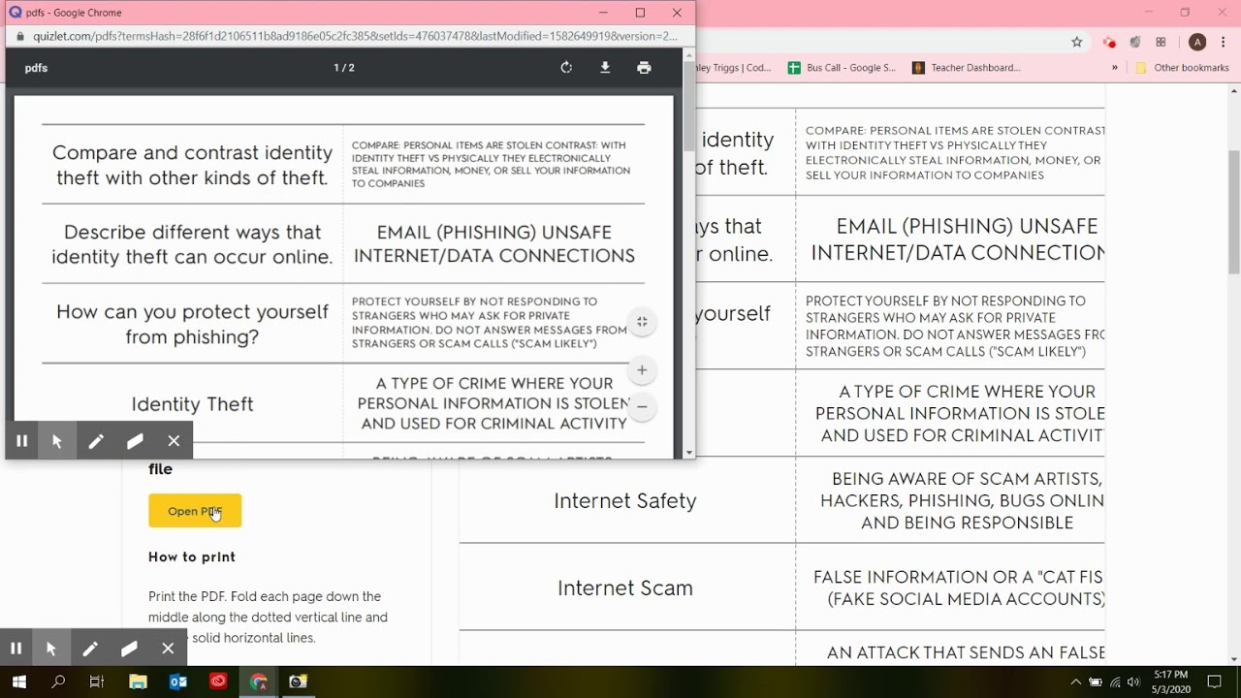The image size is (1241, 698).
Task: Download the PDF from the viewer toolbar
Action: [605, 68]
